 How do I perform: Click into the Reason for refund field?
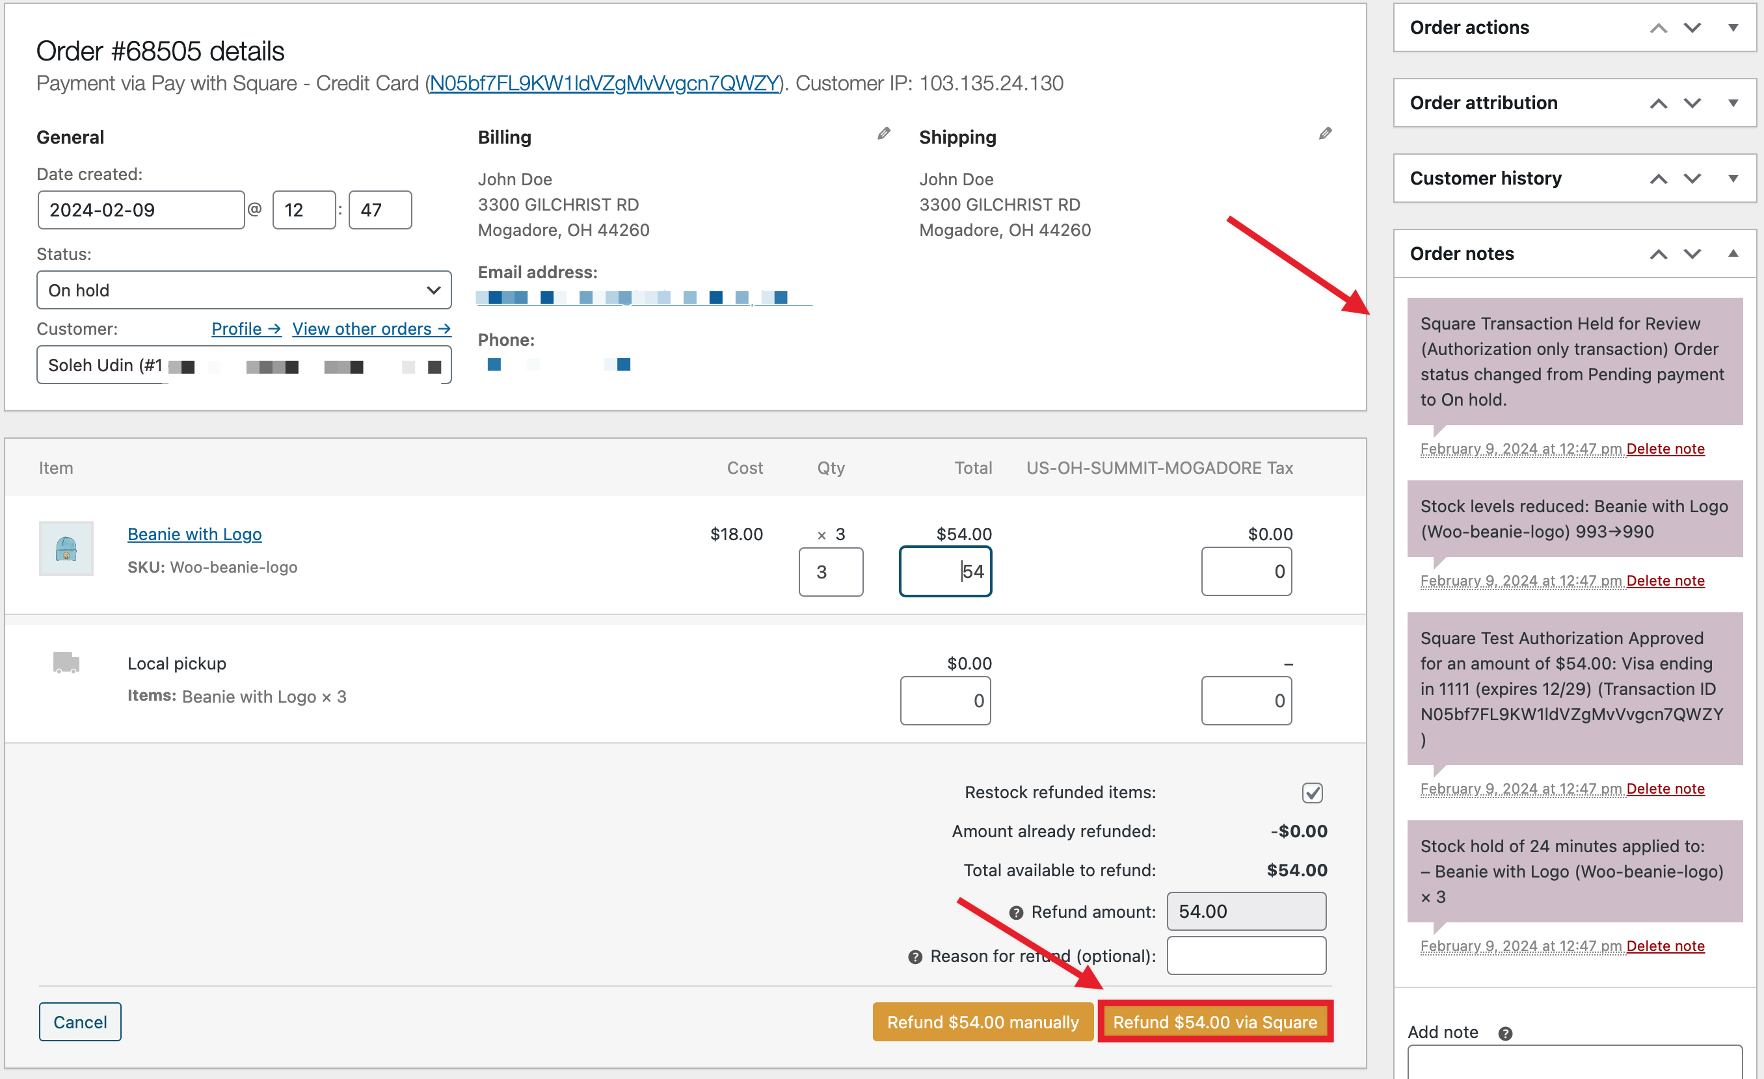pyautogui.click(x=1246, y=955)
